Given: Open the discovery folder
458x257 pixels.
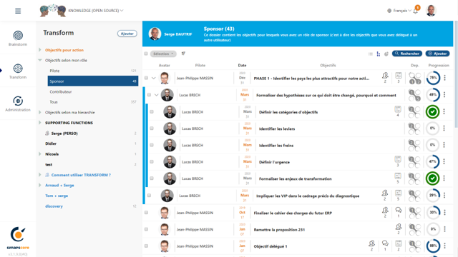Looking at the screenshot, I should point(54,206).
